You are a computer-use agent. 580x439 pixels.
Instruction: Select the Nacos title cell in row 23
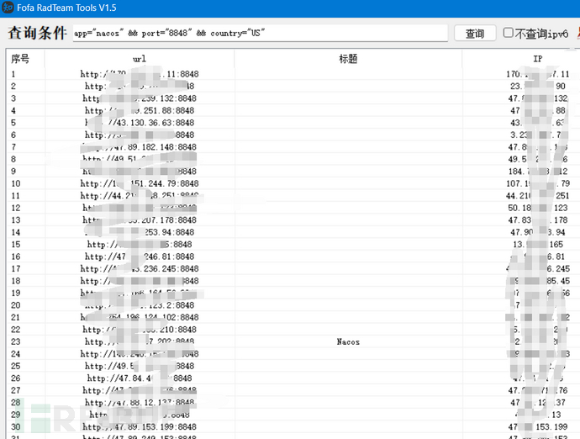[348, 341]
